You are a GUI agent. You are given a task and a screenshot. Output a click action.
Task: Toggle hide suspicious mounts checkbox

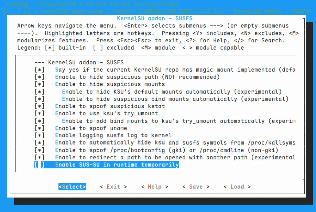(x=40, y=84)
